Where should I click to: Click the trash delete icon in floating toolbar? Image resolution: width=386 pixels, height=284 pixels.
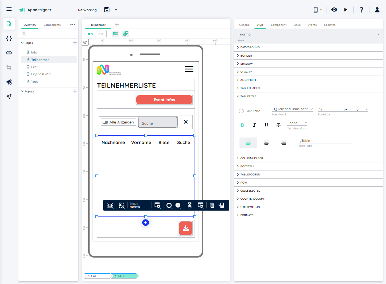pyautogui.click(x=212, y=205)
